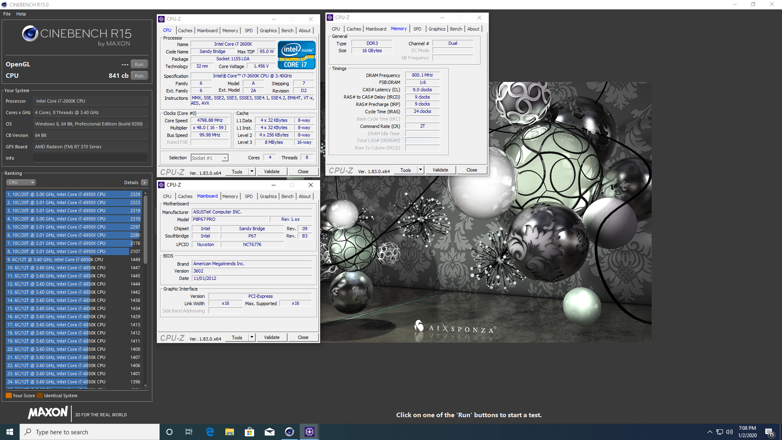Click Tools button in Mainboard window
Image resolution: width=782 pixels, height=440 pixels.
(237, 337)
